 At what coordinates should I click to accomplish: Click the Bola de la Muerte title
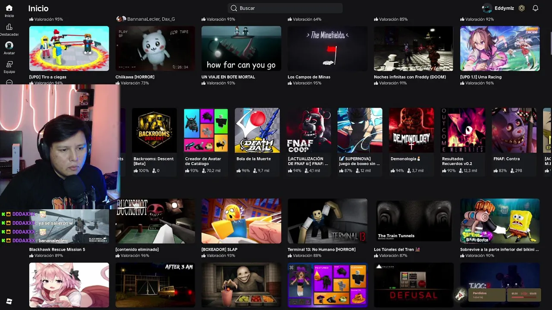pyautogui.click(x=254, y=159)
